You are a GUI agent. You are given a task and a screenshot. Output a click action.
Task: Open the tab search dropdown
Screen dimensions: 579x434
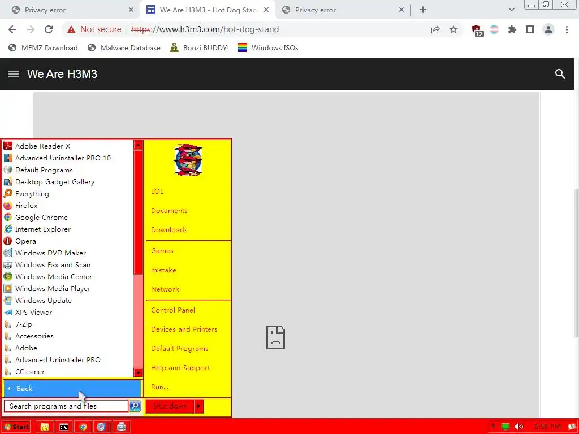pos(511,10)
